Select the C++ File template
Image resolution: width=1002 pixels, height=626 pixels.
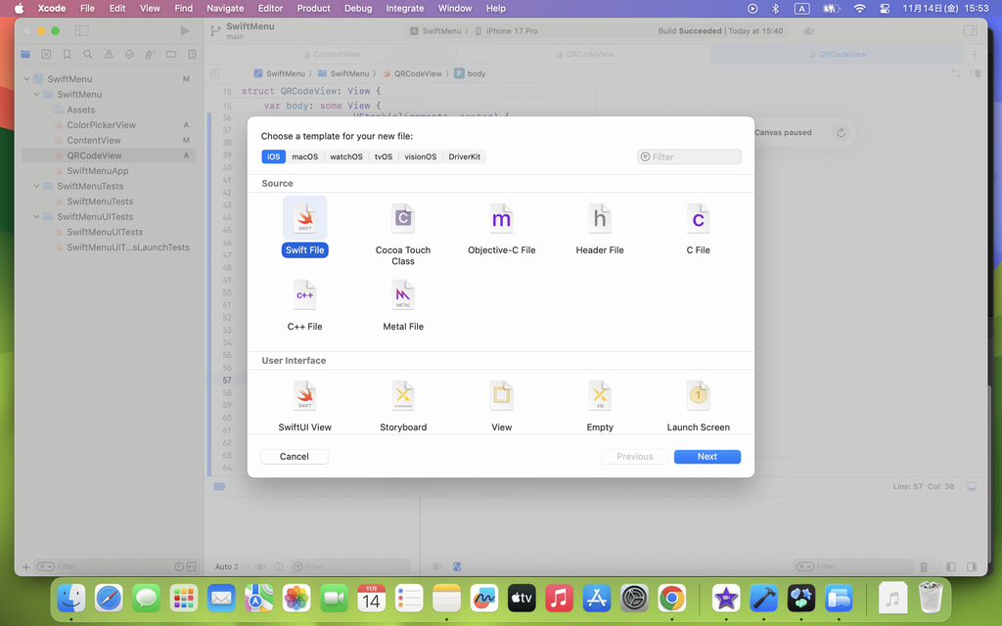(x=304, y=294)
